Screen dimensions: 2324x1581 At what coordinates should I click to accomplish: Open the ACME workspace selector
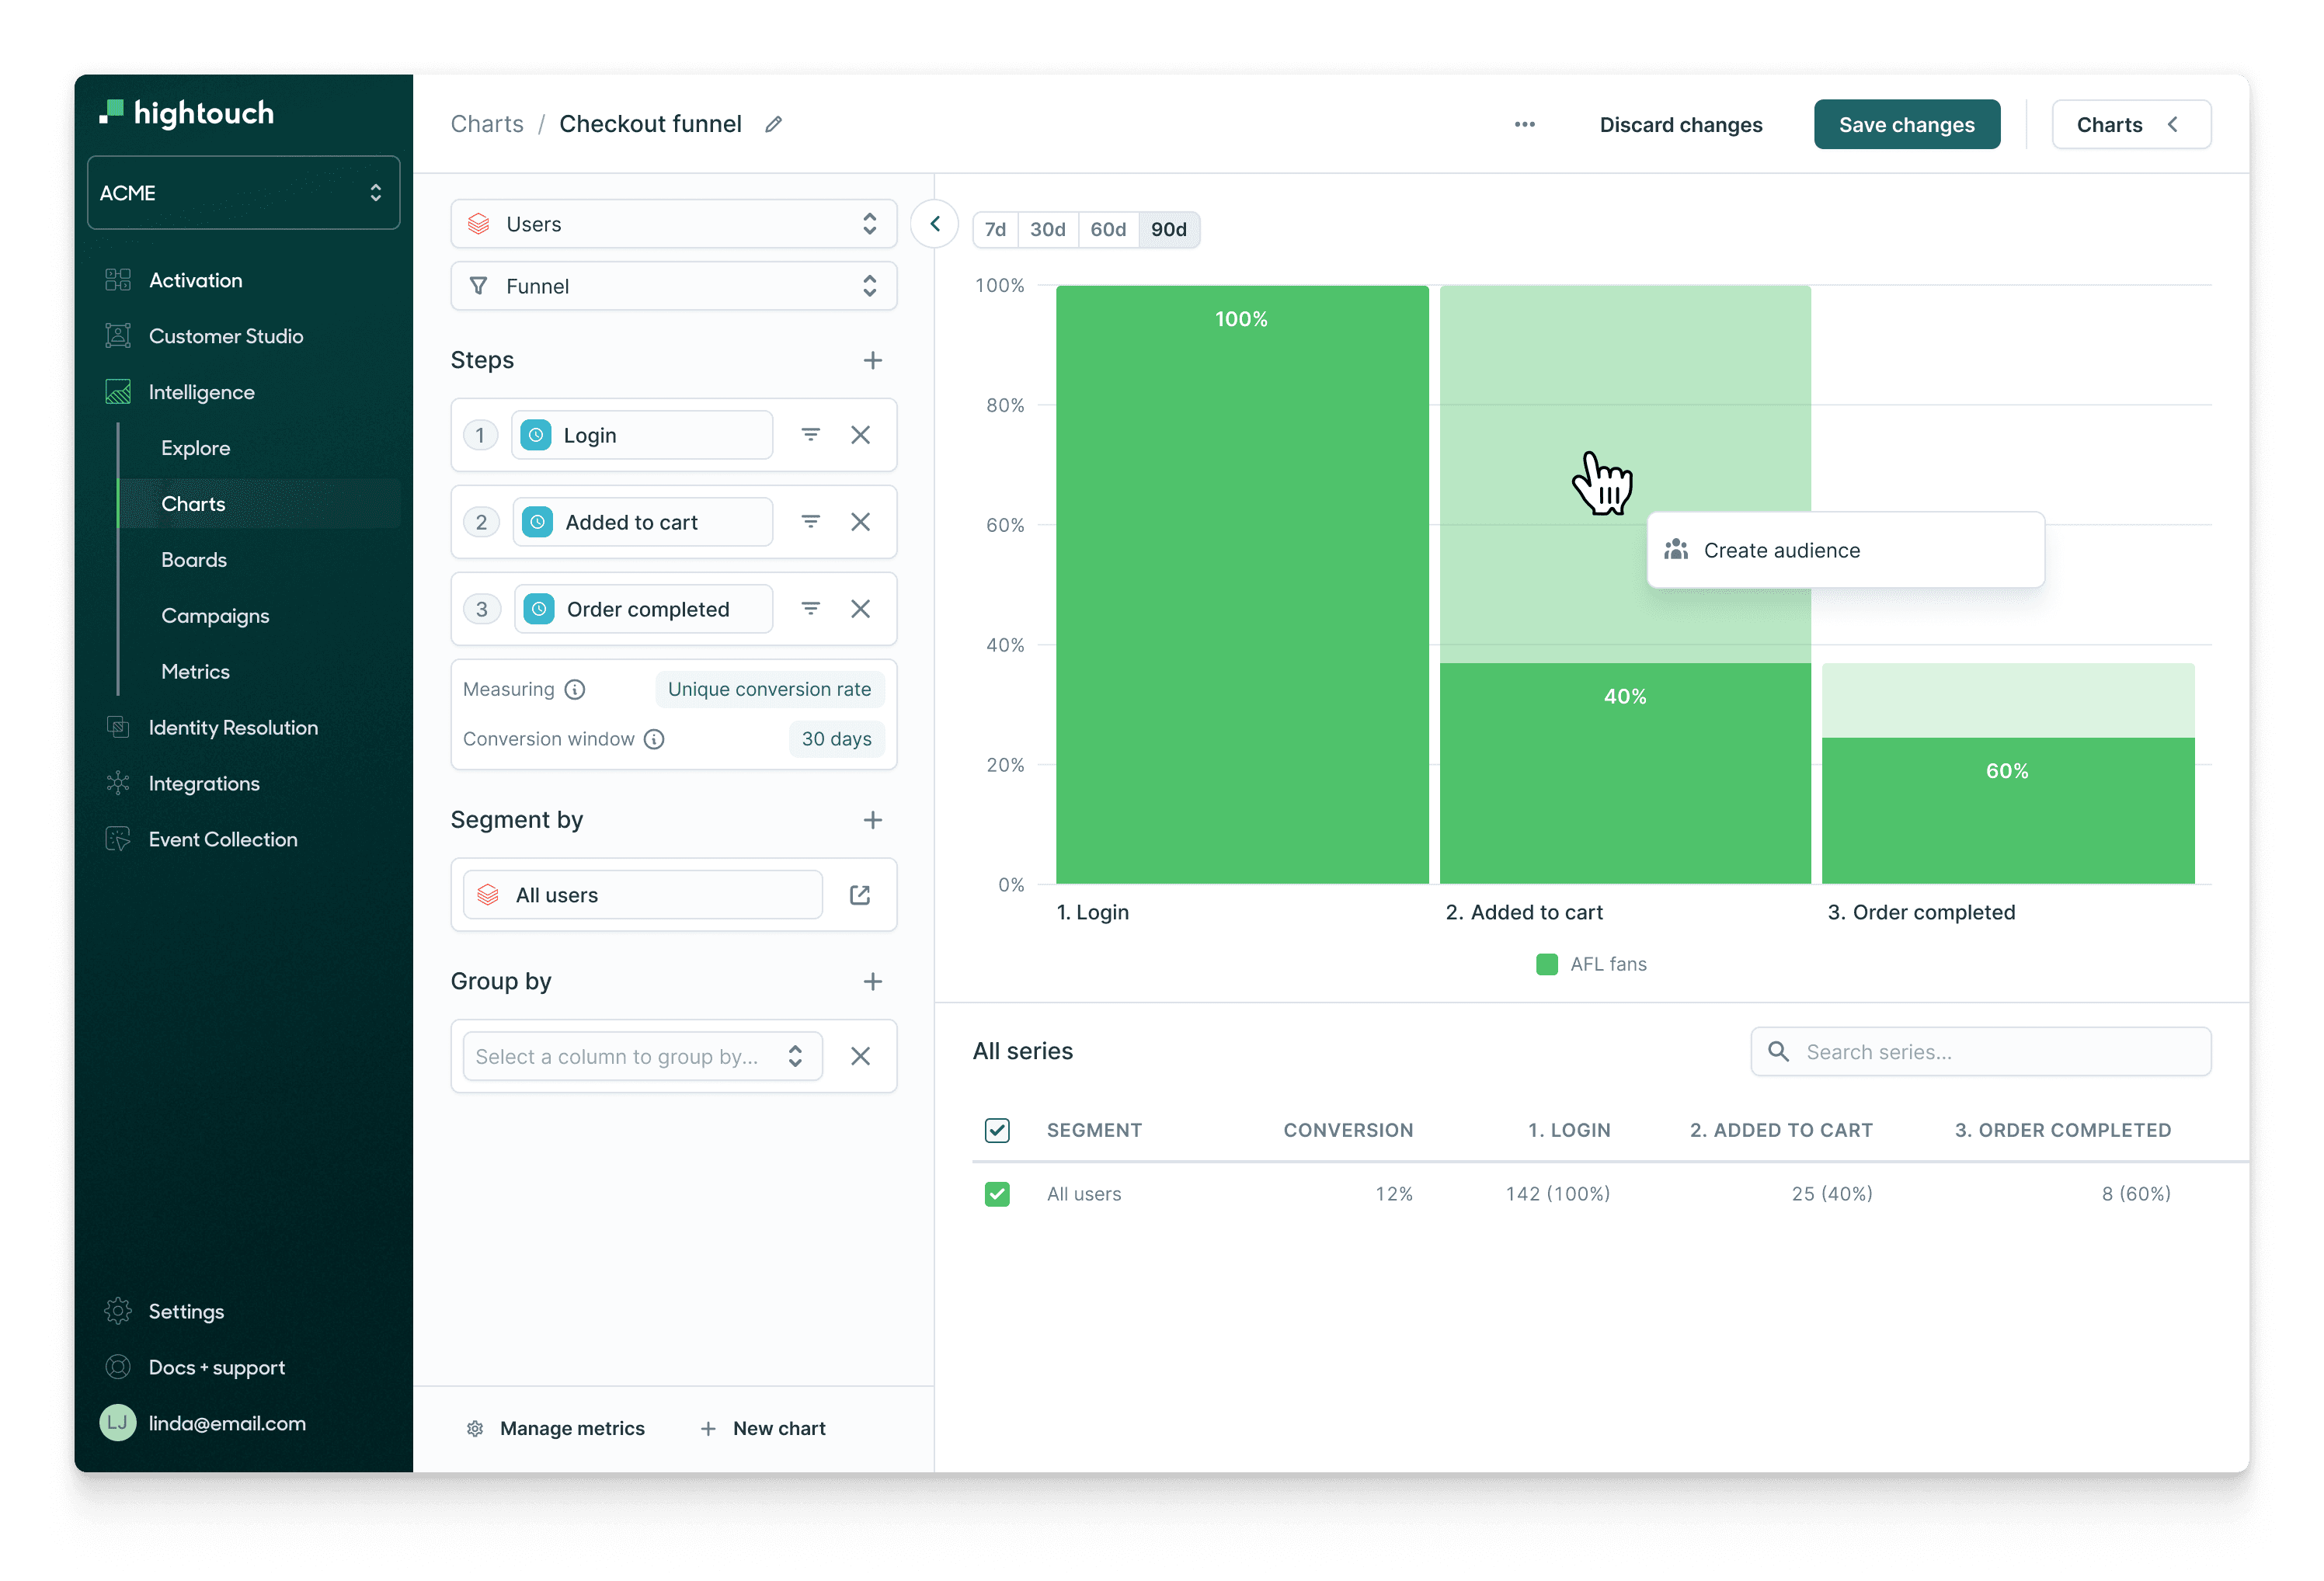click(243, 192)
